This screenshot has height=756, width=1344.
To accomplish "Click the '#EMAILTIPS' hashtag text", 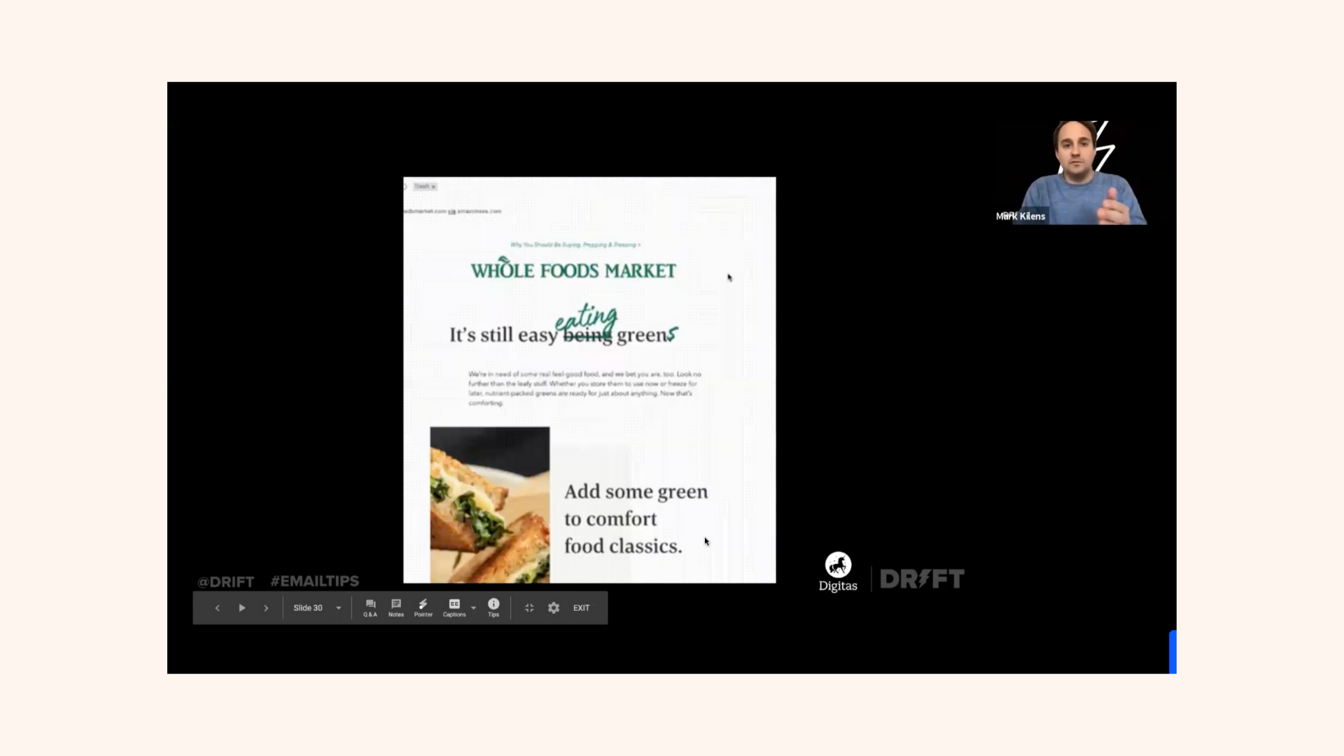I will click(x=315, y=581).
